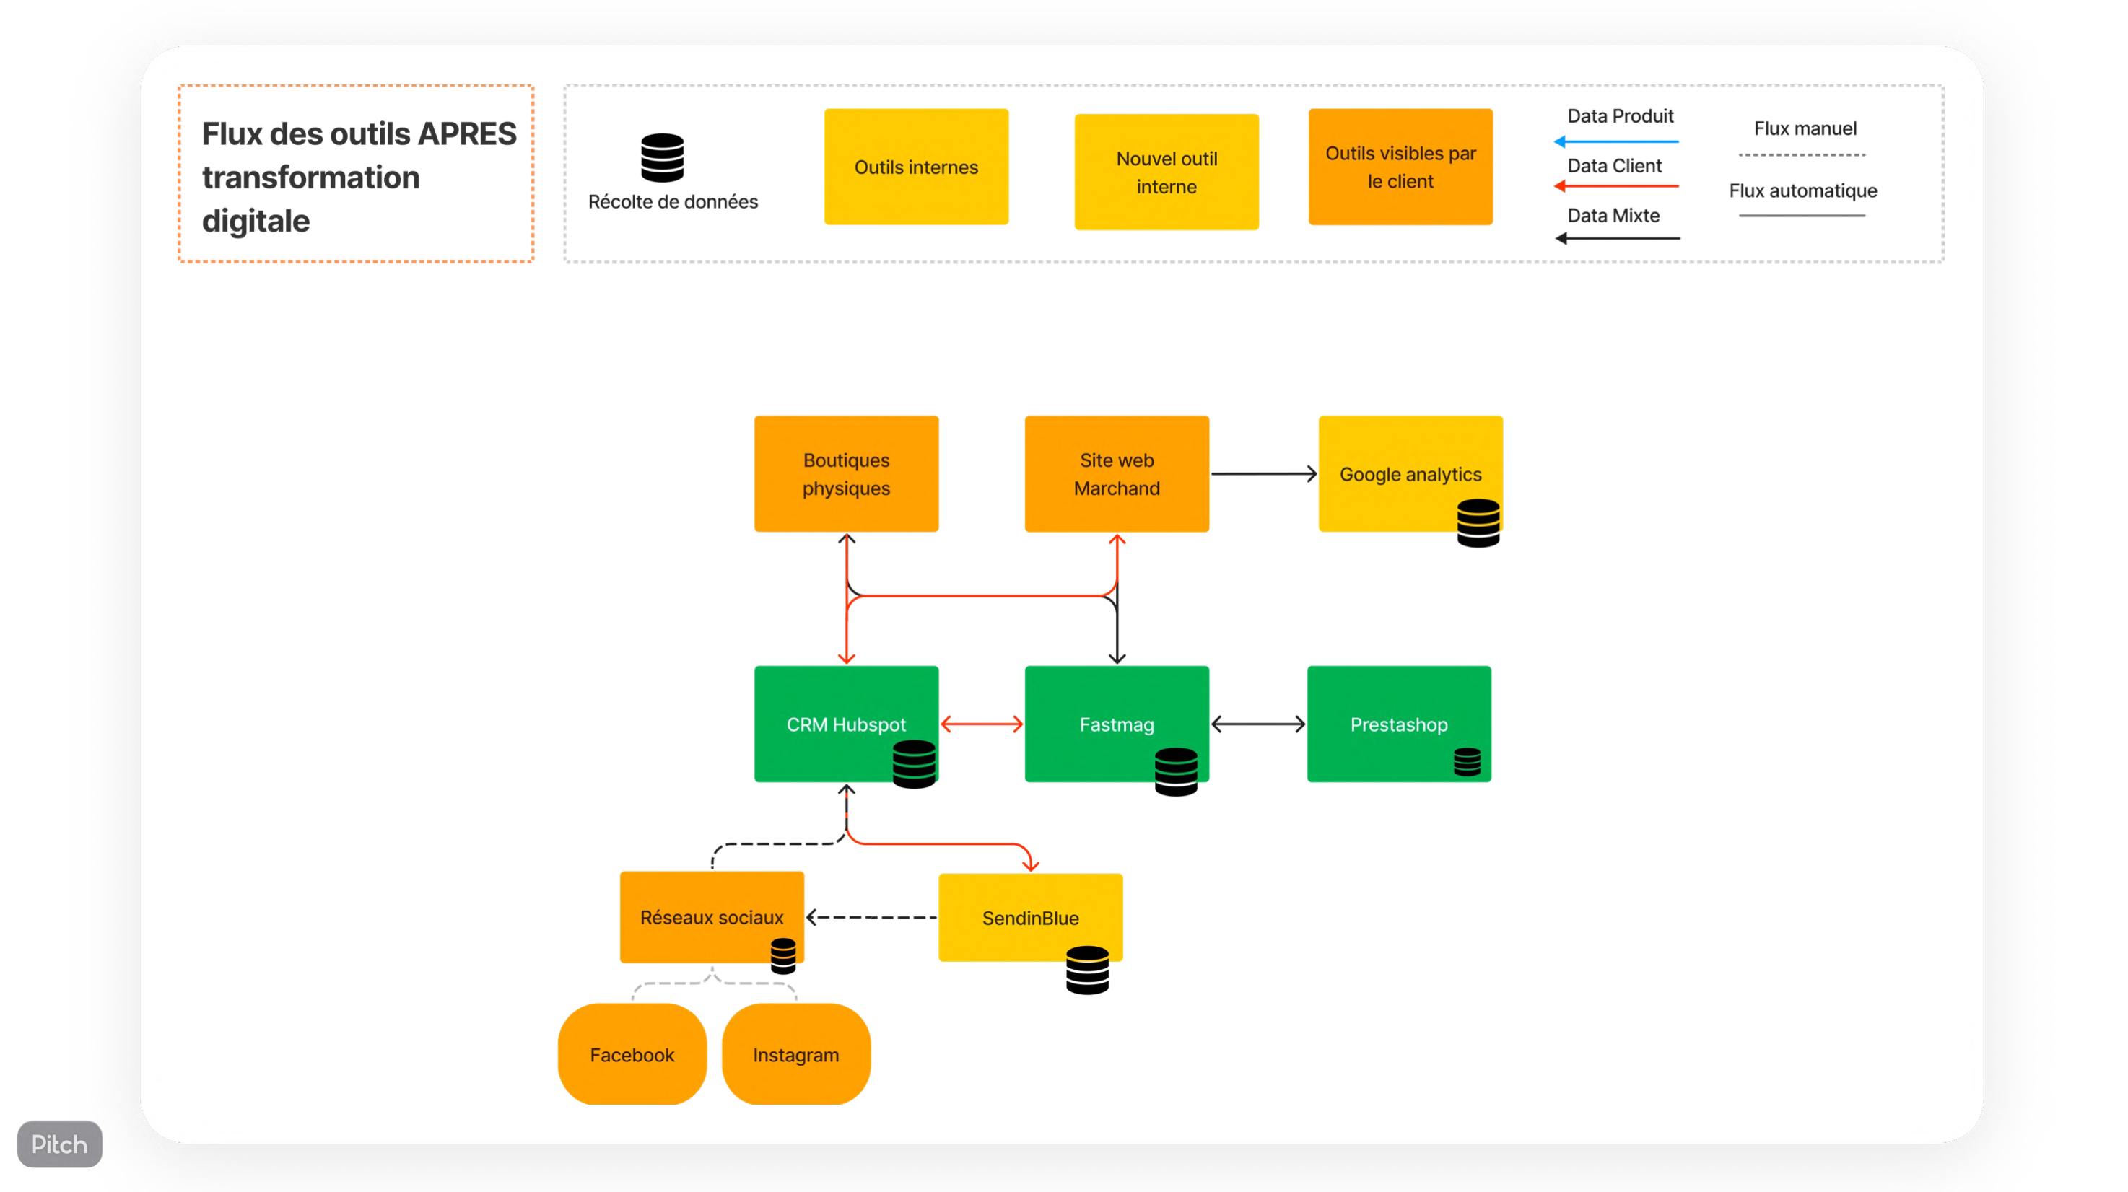Click the legend Récolte de données database icon
Image resolution: width=2128 pixels, height=1192 pixels.
tap(662, 158)
